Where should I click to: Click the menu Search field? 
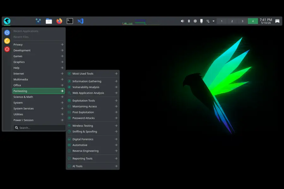coord(39,128)
